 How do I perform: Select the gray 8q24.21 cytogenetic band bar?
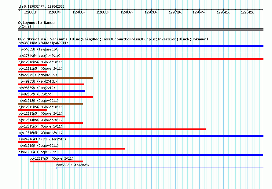[x=141, y=30]
